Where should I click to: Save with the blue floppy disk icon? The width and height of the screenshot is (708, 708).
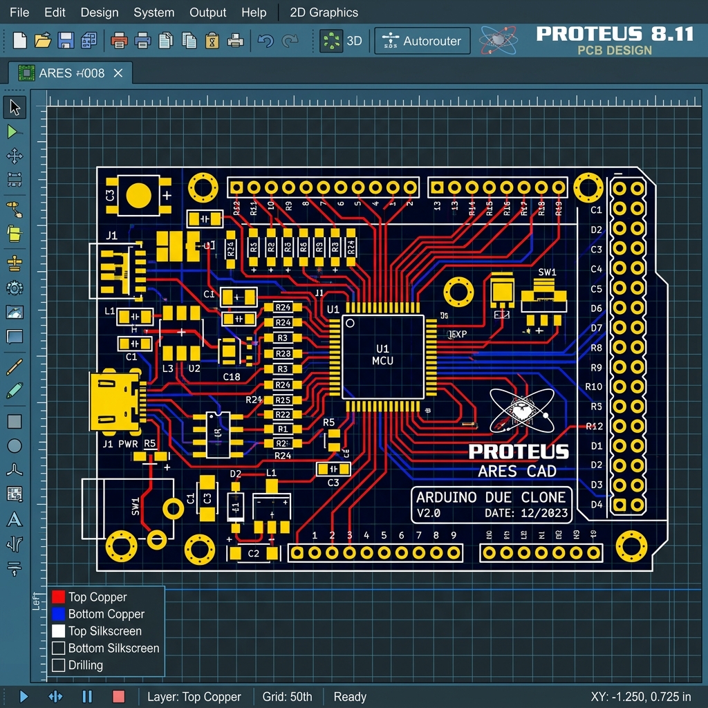pos(66,40)
